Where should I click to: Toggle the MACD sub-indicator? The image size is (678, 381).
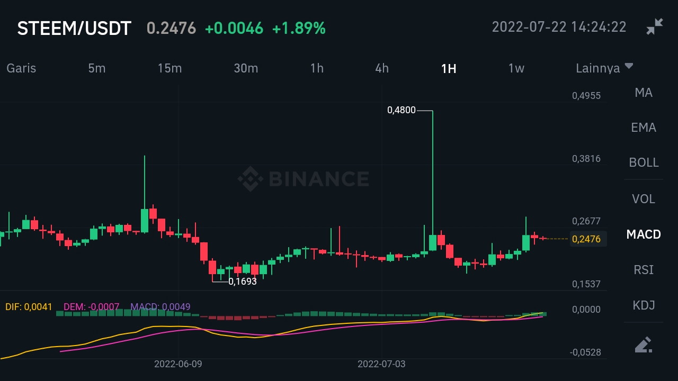pos(644,234)
